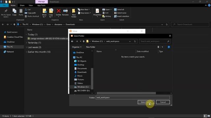
Task: Click the red Delete icon
Action: pyautogui.click(x=59, y=11)
